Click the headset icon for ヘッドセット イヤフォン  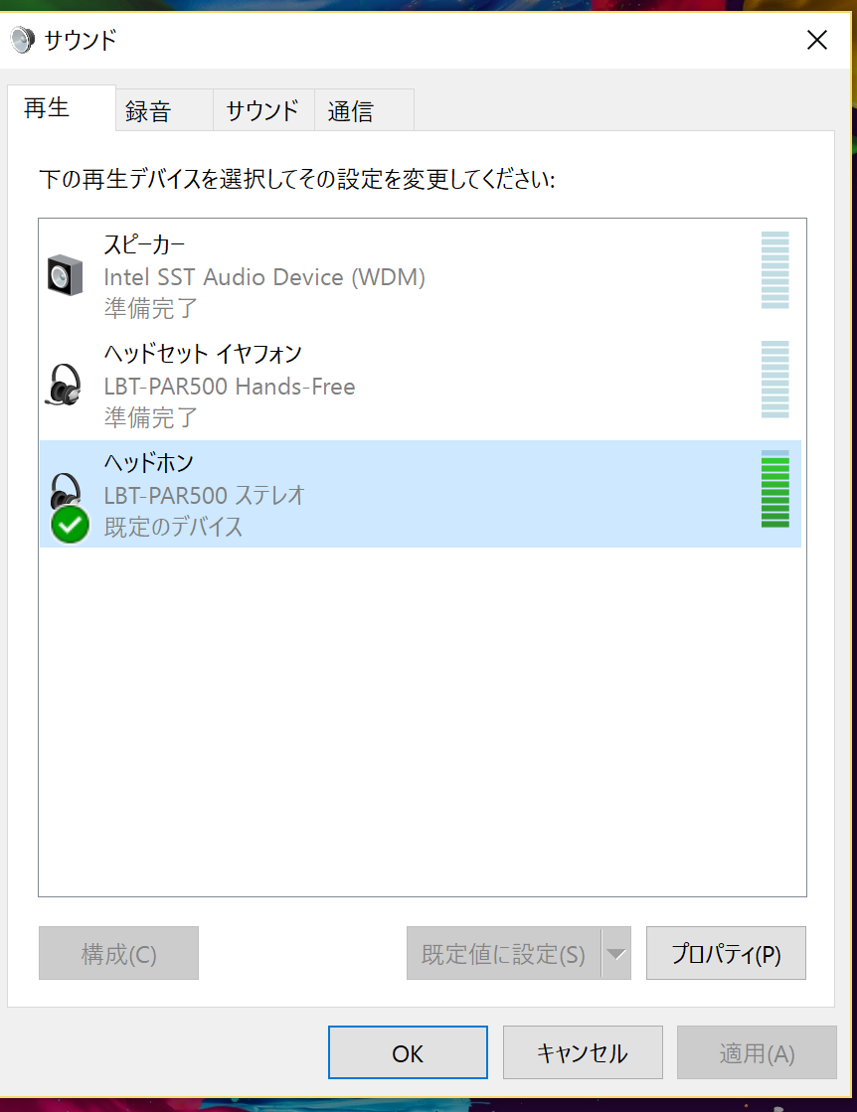[x=64, y=385]
